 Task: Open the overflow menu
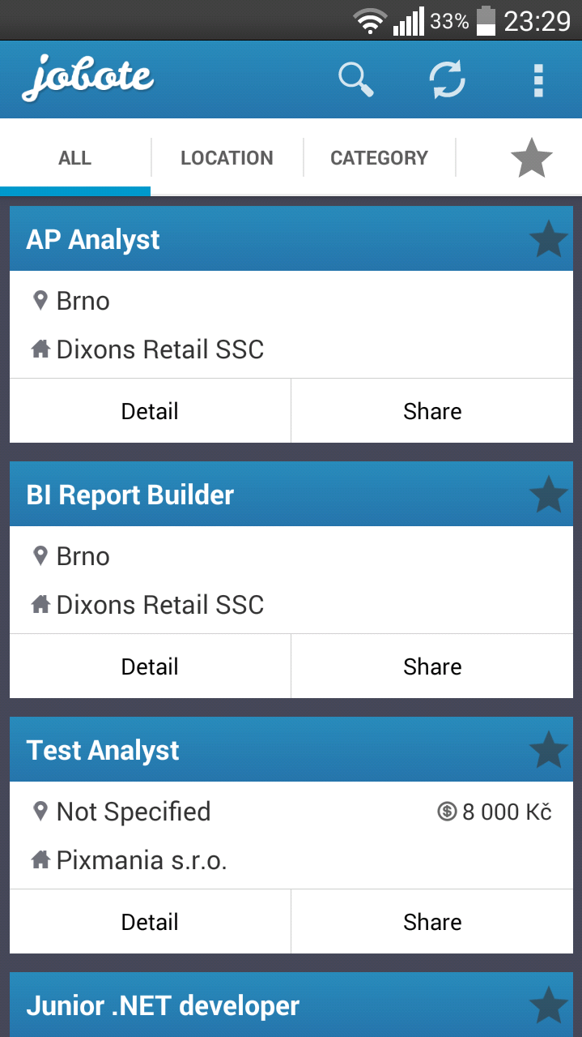[538, 80]
